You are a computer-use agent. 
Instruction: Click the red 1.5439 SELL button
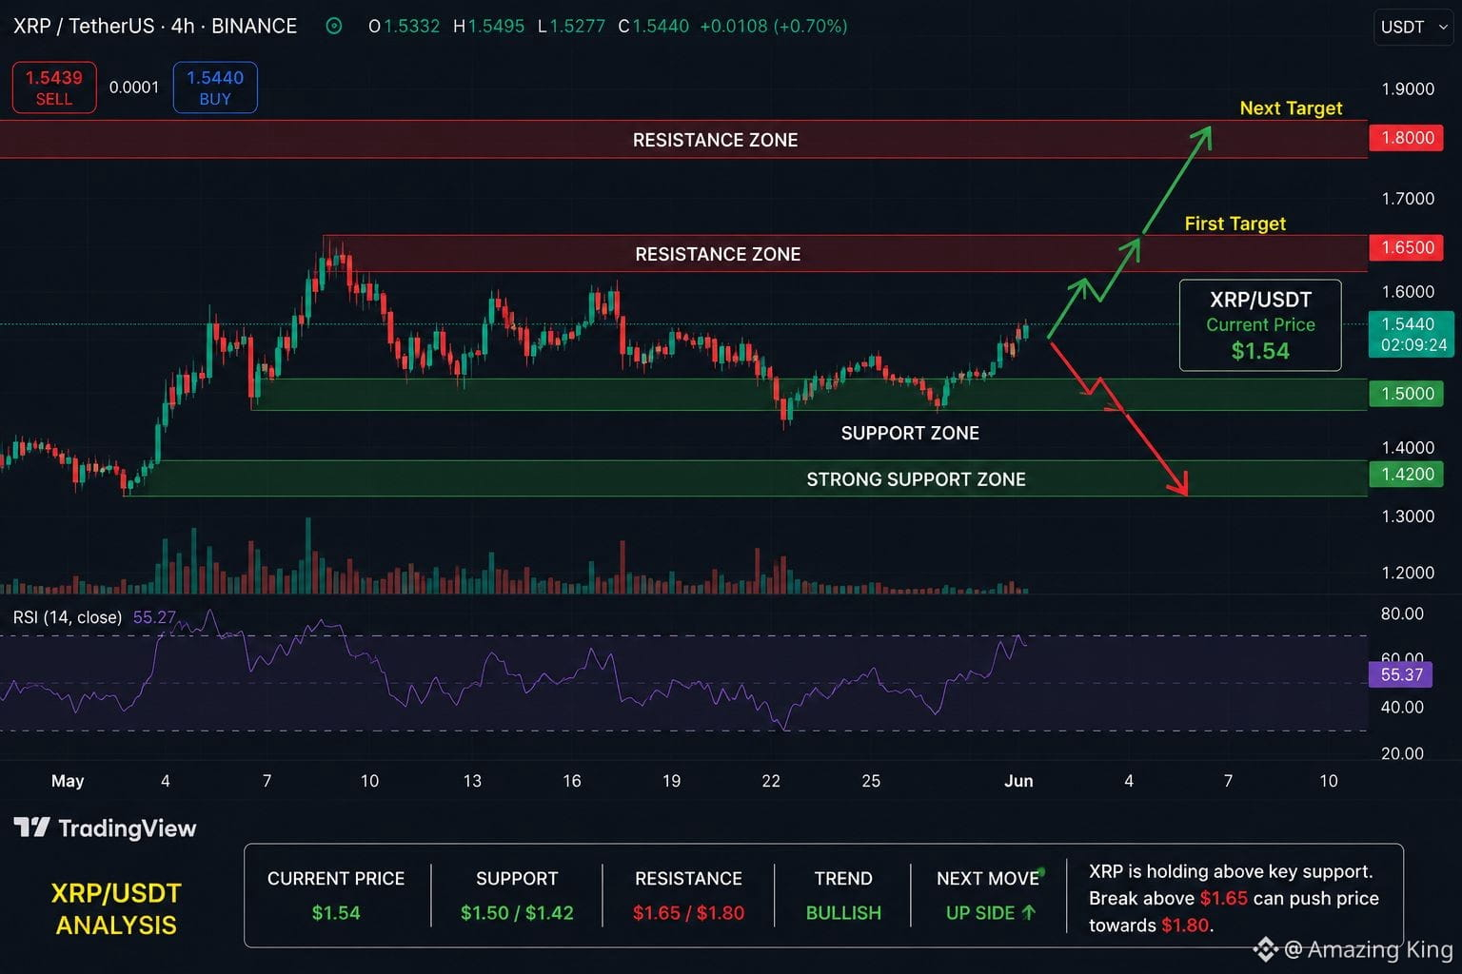tap(54, 88)
